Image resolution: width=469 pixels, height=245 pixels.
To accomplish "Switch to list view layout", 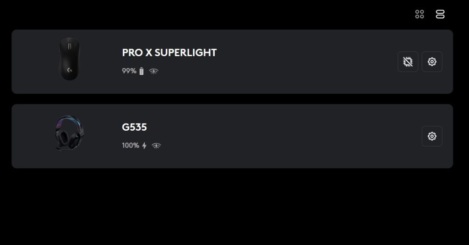I will 440,14.
